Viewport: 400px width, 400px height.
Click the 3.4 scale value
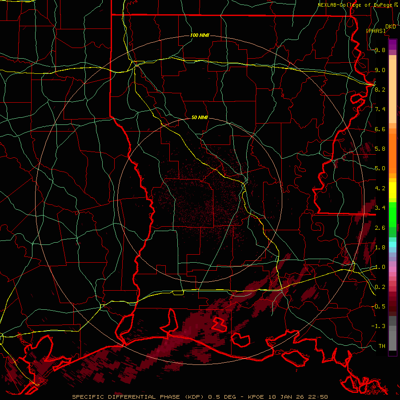[x=380, y=208]
